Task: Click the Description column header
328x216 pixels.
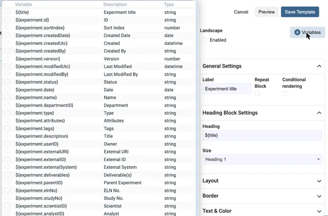Action: tap(115, 4)
